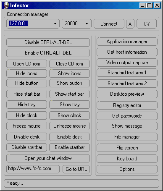Click Hide button

pos(26,83)
